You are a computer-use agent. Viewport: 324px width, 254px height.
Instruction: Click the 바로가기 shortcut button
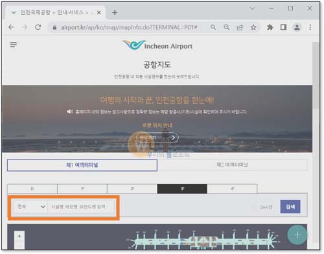point(157,137)
